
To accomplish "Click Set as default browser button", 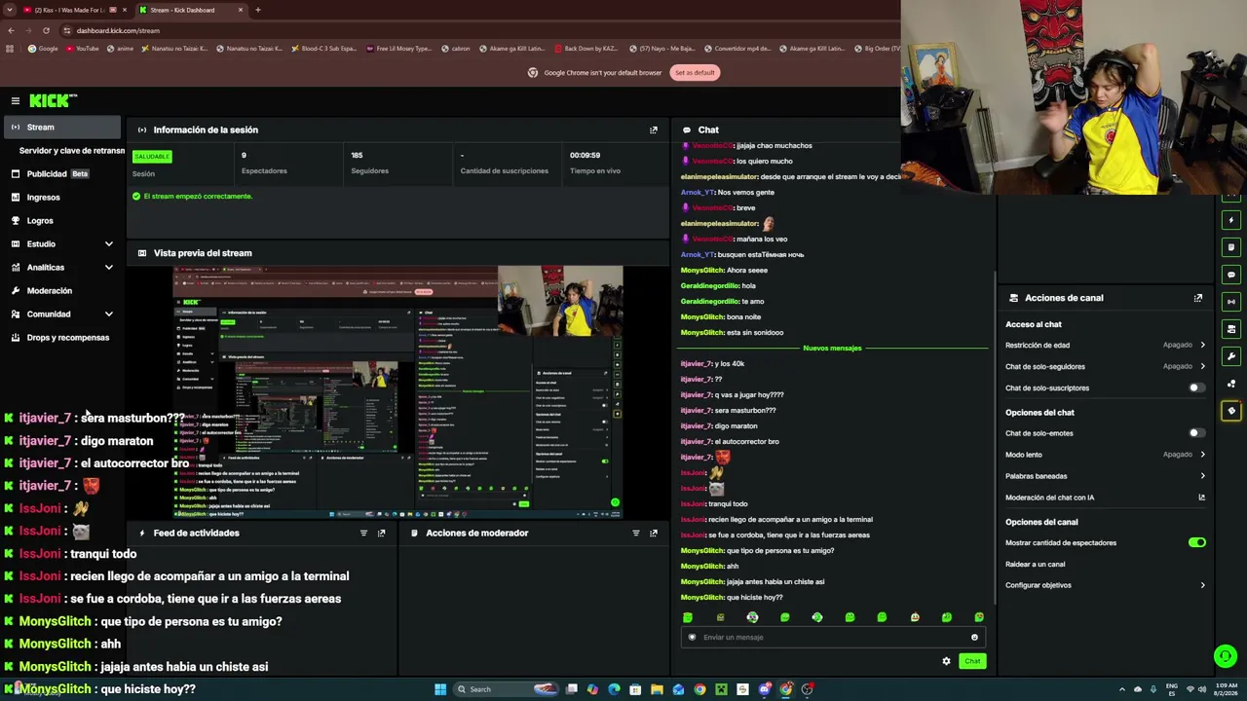I will pos(695,72).
